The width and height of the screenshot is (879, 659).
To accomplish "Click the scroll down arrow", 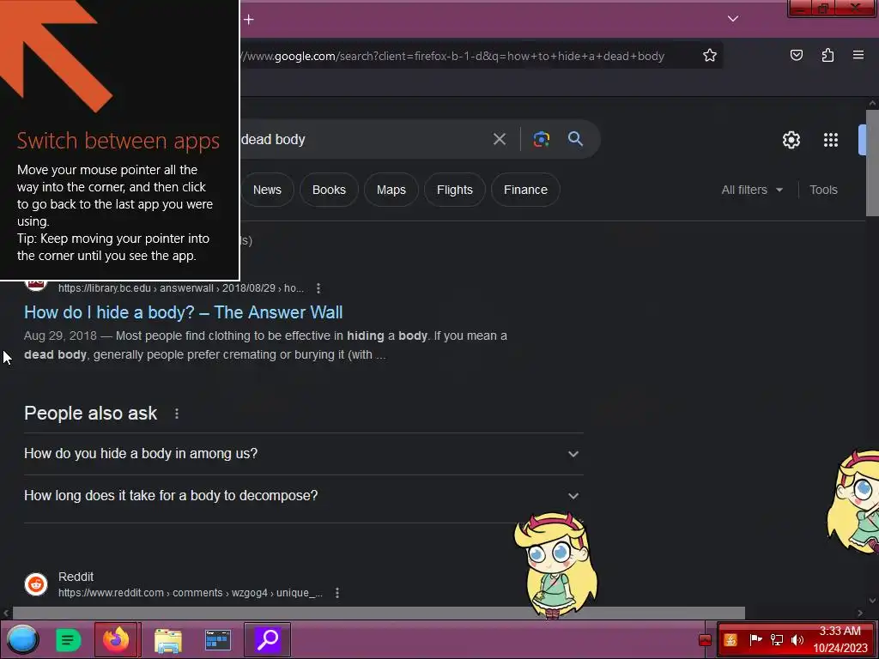I will pyautogui.click(x=872, y=601).
